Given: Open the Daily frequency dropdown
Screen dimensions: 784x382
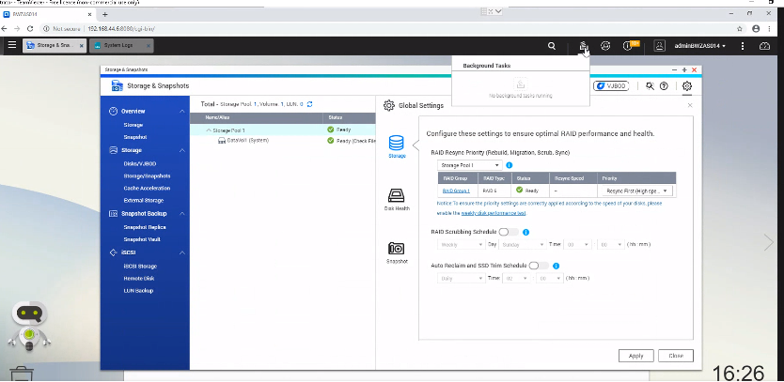Looking at the screenshot, I should pos(461,278).
